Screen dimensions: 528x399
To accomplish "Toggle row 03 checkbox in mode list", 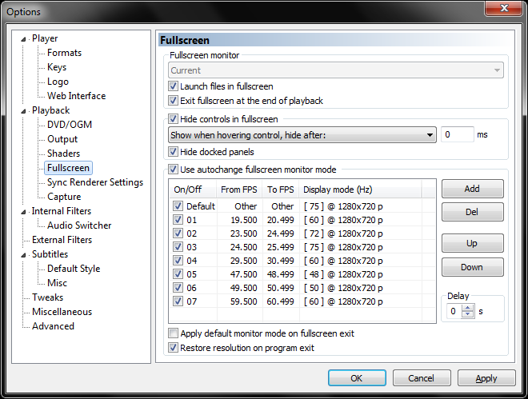I will (x=178, y=246).
